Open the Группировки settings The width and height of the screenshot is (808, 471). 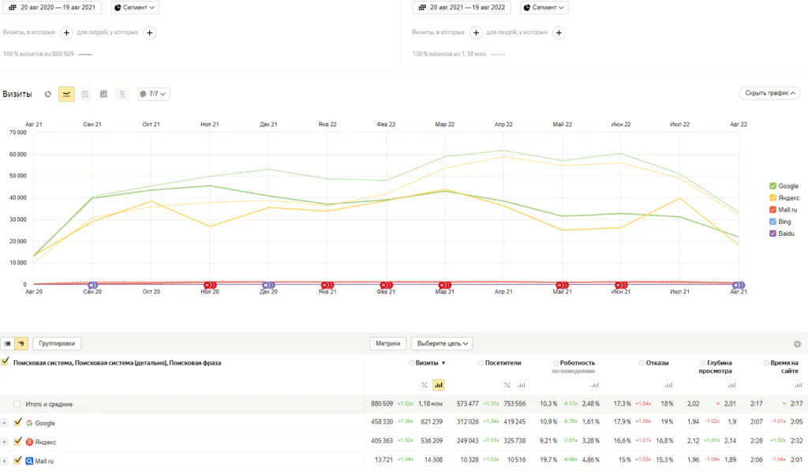57,344
